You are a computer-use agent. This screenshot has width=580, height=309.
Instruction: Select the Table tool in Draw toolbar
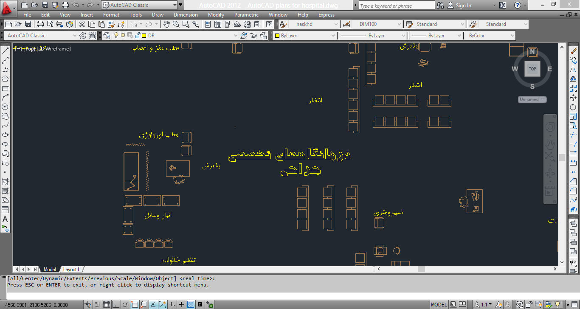point(5,210)
